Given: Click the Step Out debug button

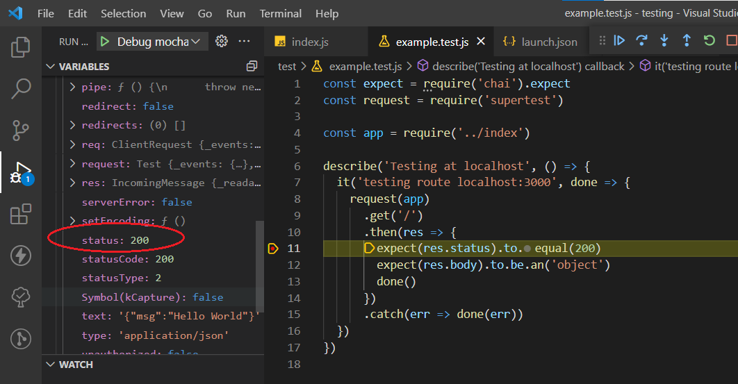Looking at the screenshot, I should (687, 41).
